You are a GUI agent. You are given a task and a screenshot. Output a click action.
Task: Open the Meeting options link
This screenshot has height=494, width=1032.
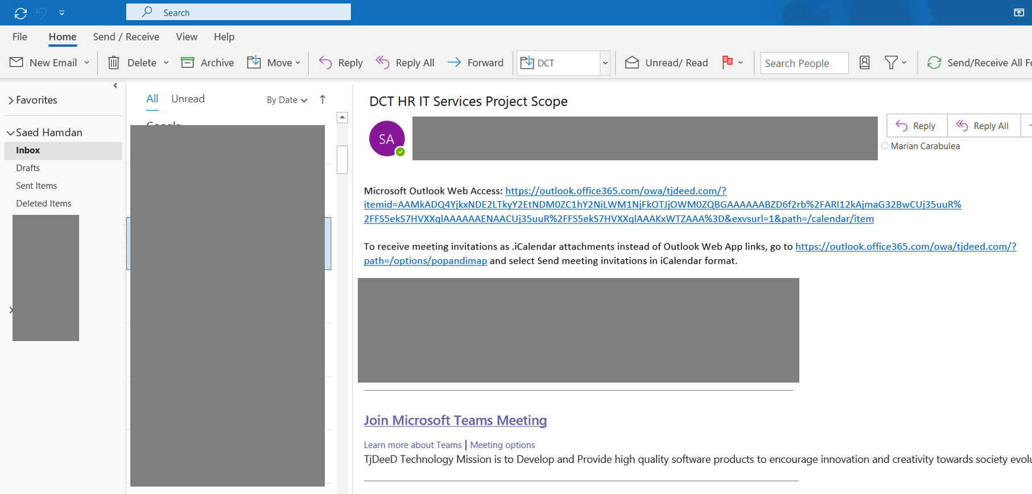click(x=502, y=445)
